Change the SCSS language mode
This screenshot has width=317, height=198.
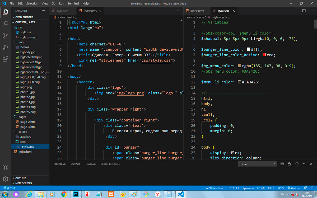[x=280, y=188]
